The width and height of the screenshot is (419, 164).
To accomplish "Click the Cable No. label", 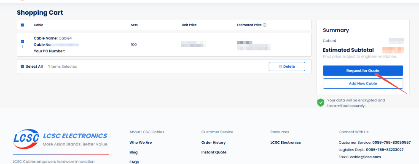I will (43, 45).
